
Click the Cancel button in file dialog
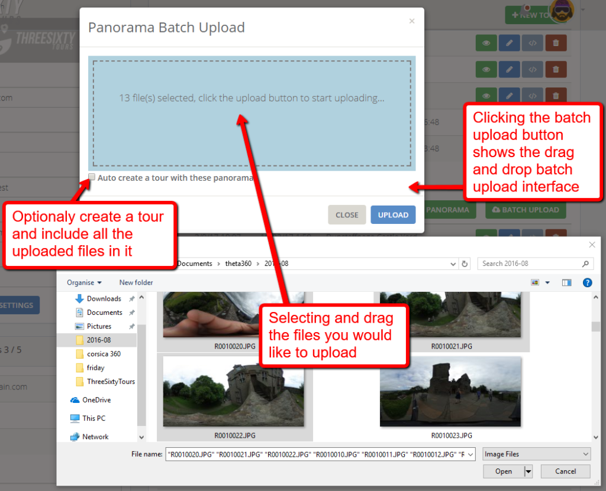(x=565, y=472)
